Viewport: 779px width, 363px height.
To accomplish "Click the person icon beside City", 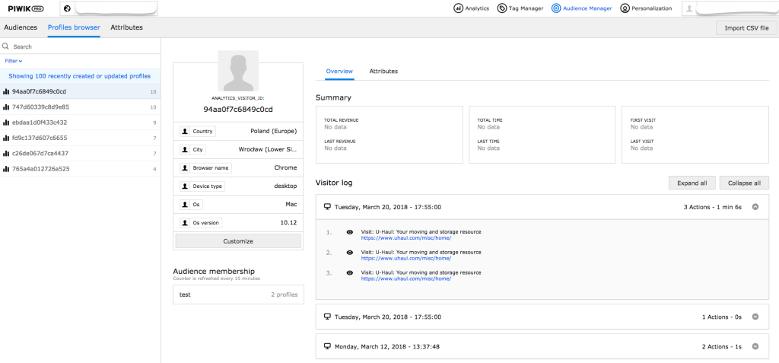I will point(184,150).
